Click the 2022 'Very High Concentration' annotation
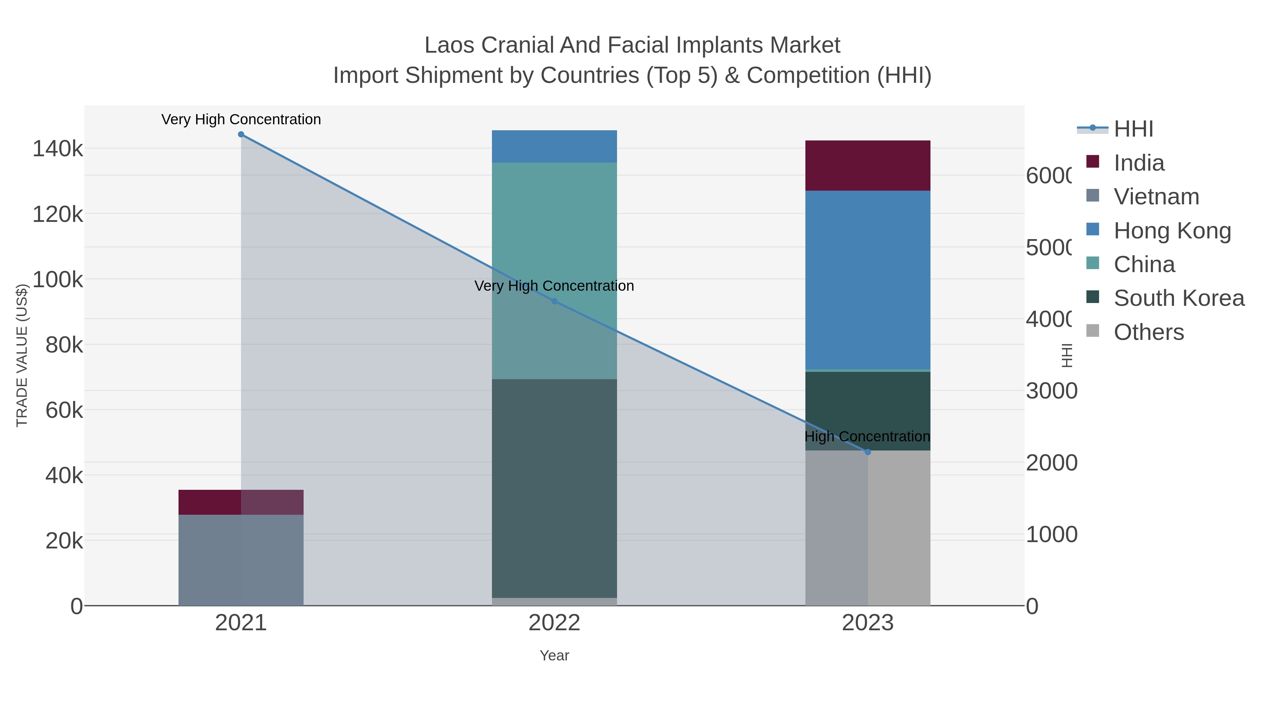This screenshot has height=711, width=1265. (x=554, y=285)
